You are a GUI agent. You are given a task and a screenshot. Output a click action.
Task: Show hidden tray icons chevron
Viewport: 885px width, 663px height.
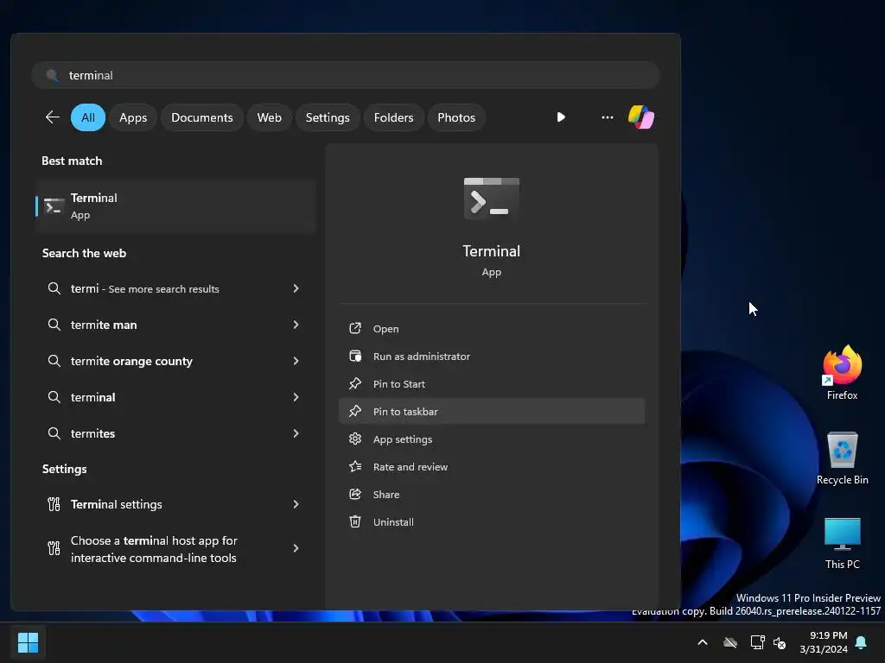click(703, 642)
